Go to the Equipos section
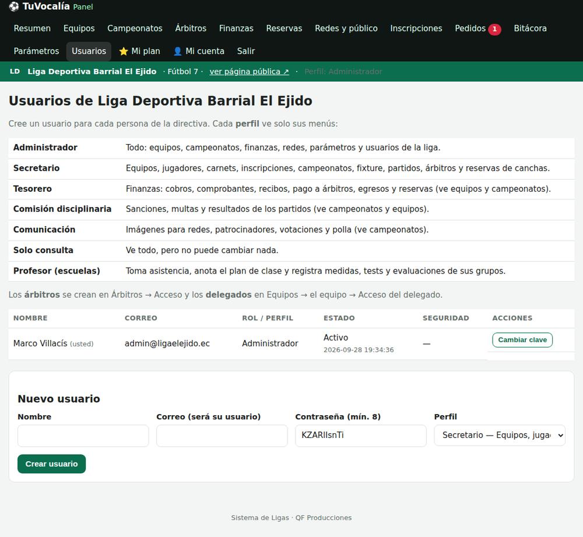 point(79,28)
